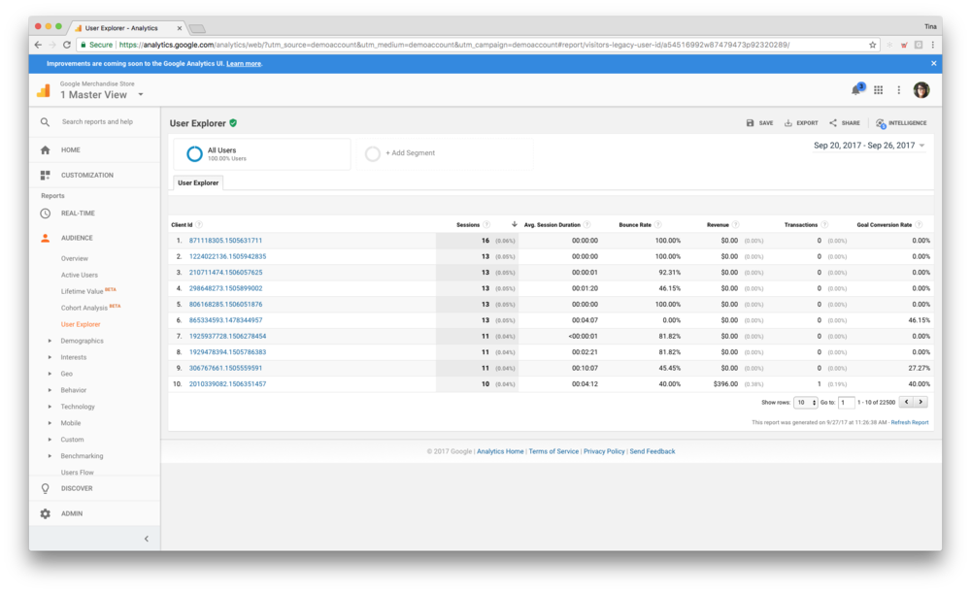This screenshot has height=592, width=971.
Task: Open client ID 865334593.1478344957
Action: pos(225,320)
